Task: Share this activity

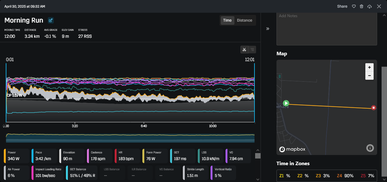Action: coord(342,6)
